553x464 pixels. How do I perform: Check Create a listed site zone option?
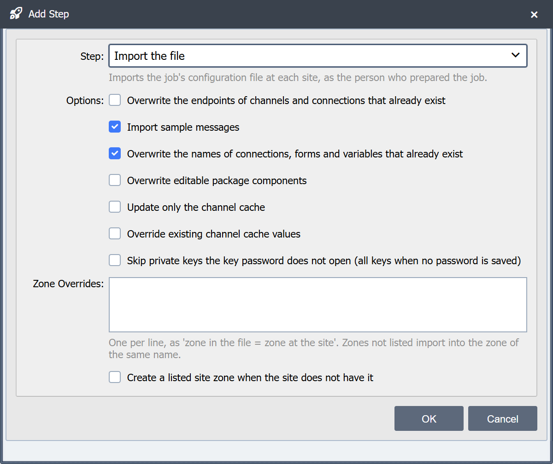(x=115, y=377)
